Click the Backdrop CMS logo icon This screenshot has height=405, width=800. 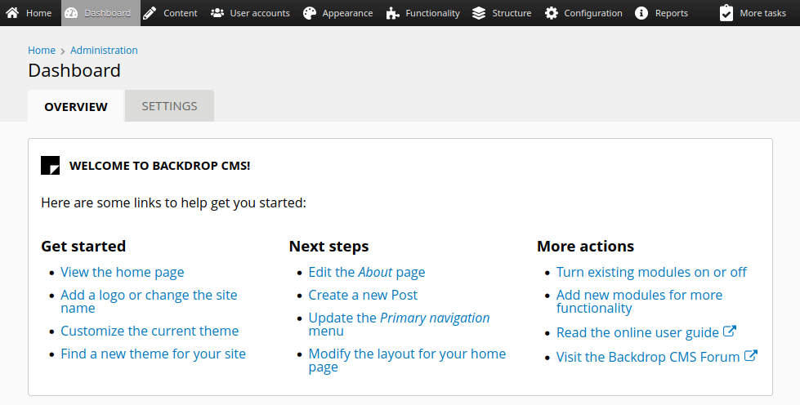[x=50, y=165]
